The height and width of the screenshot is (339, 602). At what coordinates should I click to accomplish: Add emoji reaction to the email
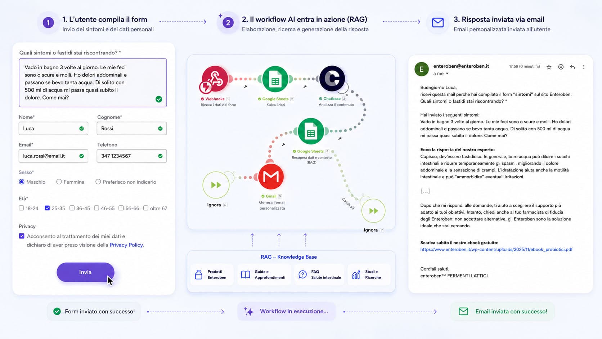tap(561, 67)
